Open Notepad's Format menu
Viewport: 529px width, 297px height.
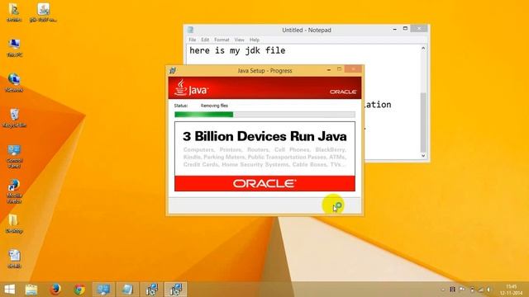[222, 40]
